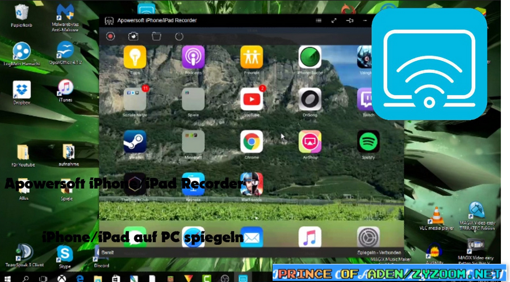
Task: Pin the recorder window on top
Action: coord(350,20)
